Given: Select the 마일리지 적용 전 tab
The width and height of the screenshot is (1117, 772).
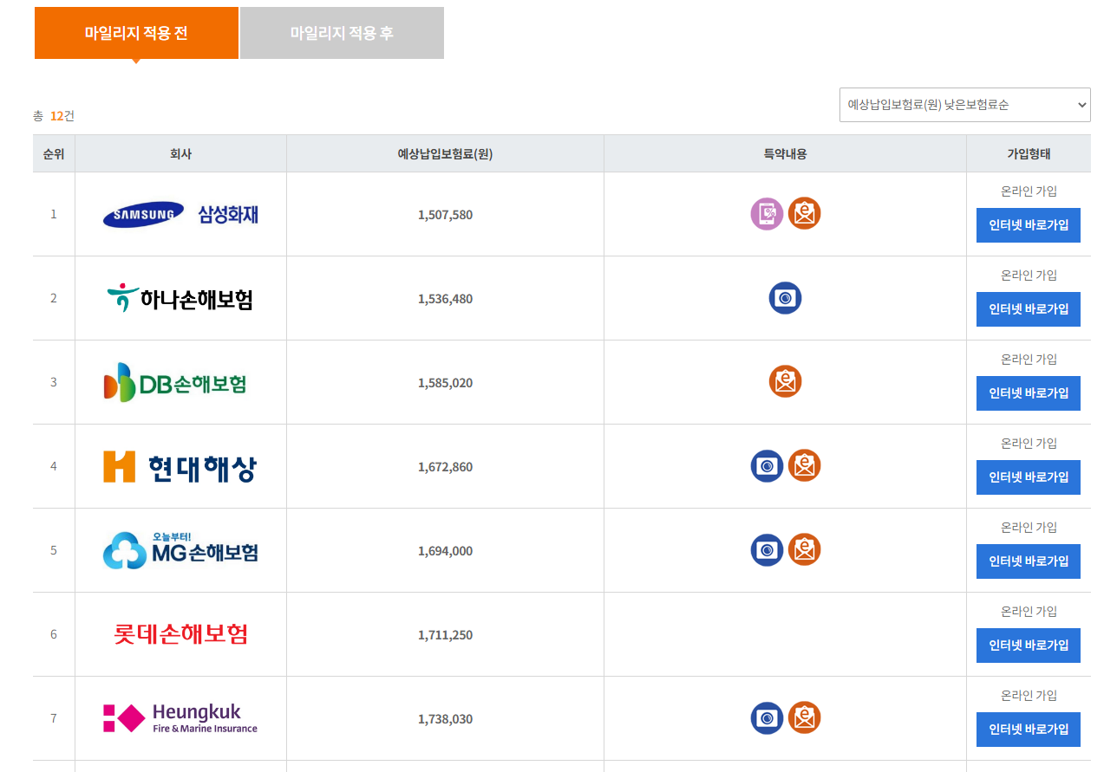Looking at the screenshot, I should click(136, 33).
